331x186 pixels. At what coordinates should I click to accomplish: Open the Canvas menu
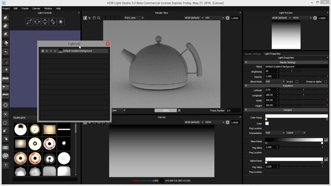[36, 8]
